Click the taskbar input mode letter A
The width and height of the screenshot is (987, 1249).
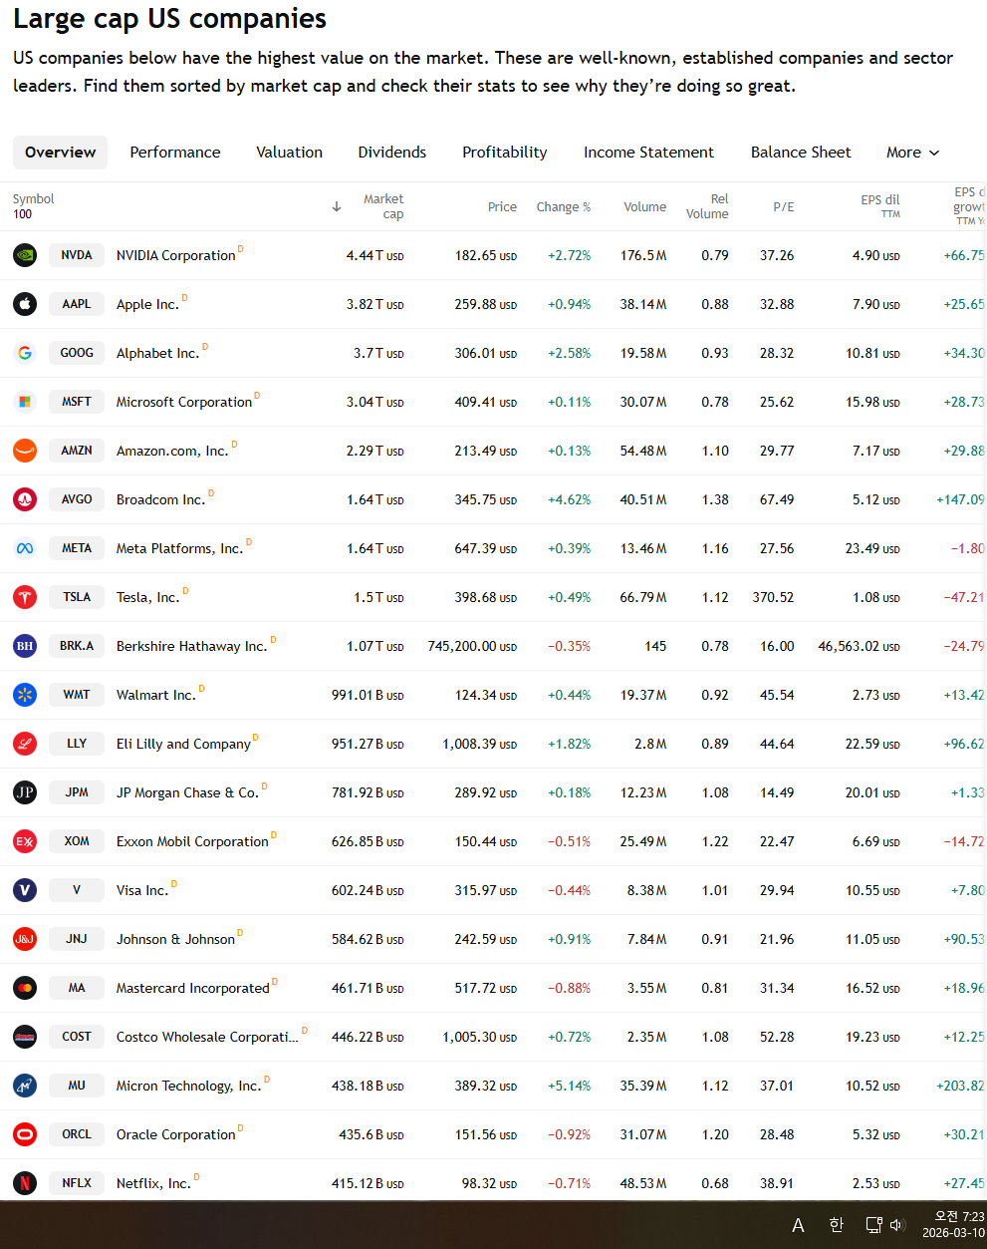click(x=798, y=1225)
